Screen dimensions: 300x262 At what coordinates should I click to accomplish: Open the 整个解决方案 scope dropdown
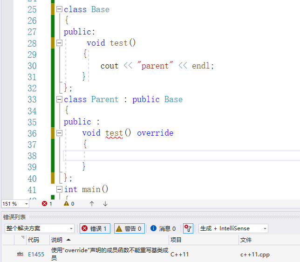[40, 228]
